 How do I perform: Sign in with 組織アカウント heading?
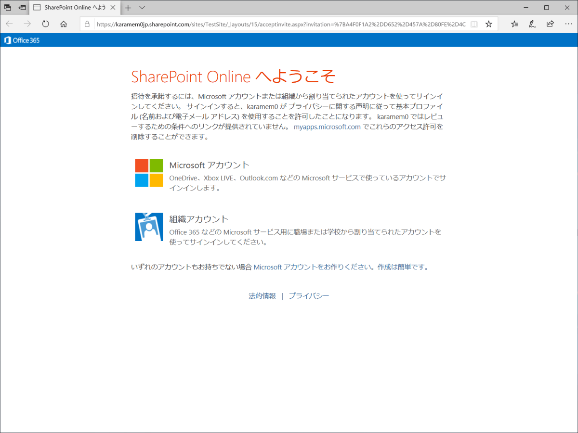coord(199,219)
